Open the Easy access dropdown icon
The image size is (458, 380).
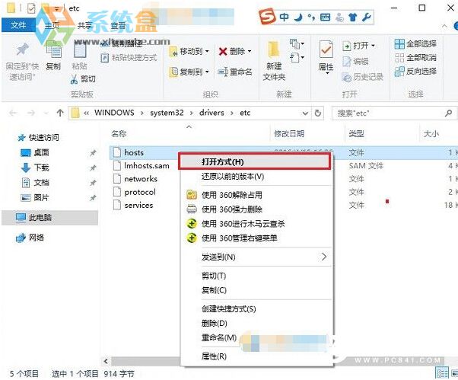click(297, 57)
